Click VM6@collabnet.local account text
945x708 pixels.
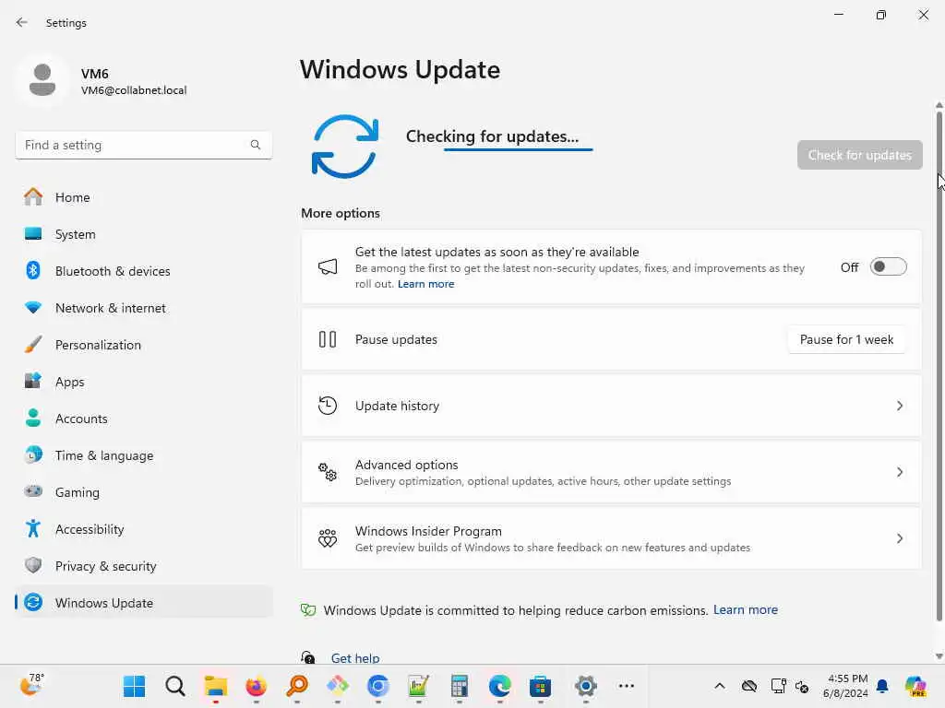click(x=134, y=90)
